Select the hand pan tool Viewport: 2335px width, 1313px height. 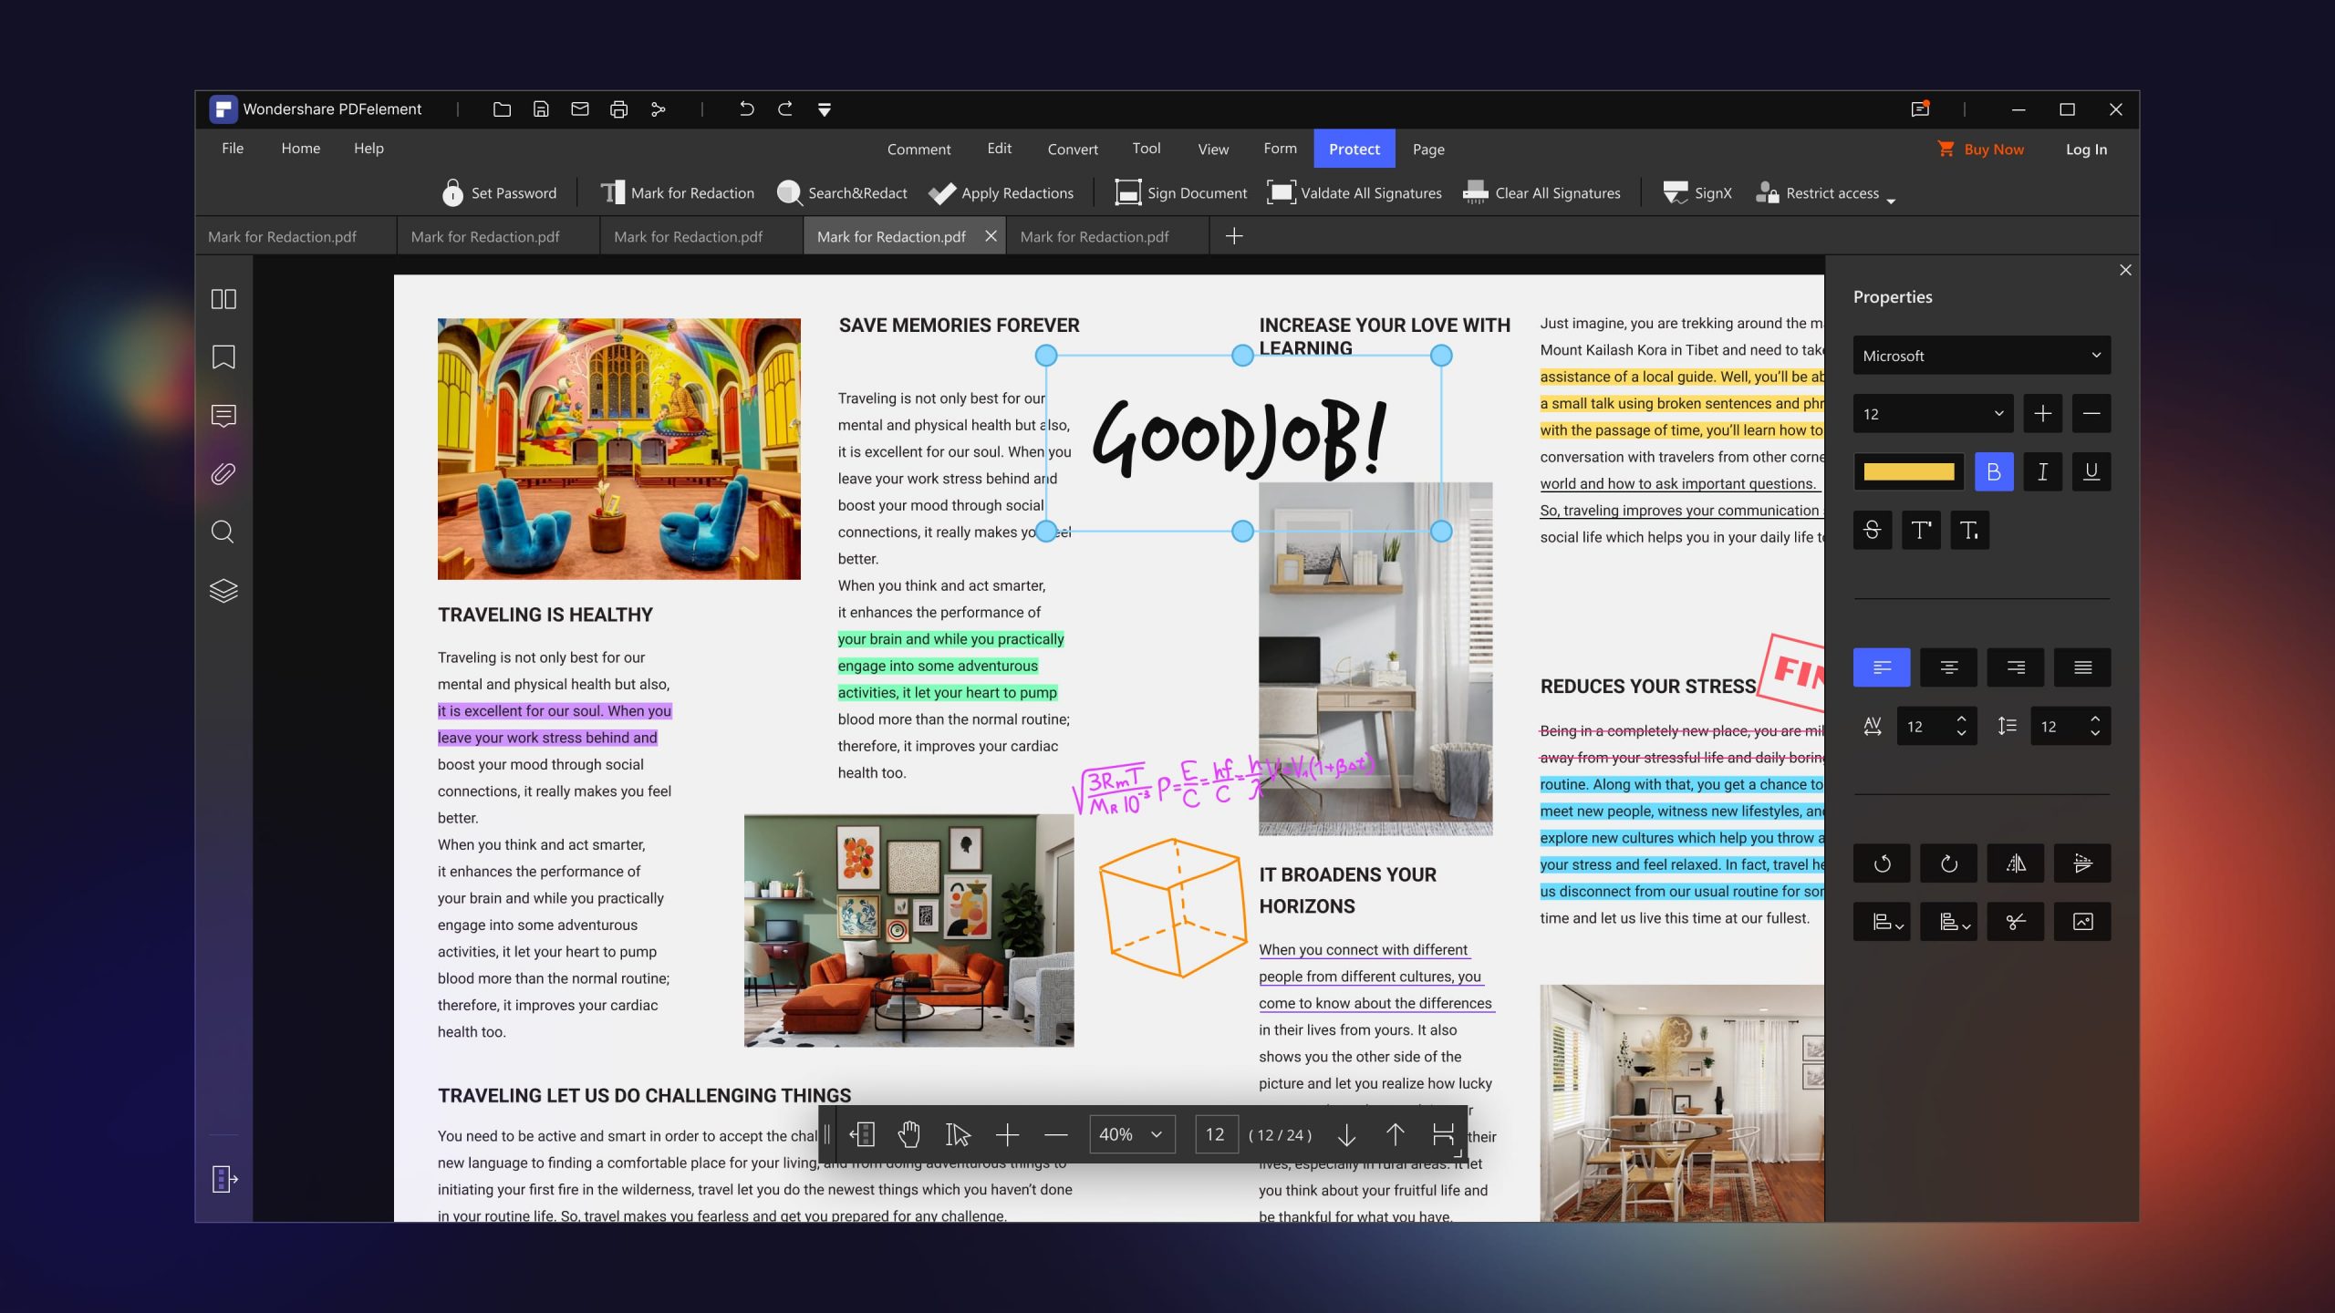(909, 1134)
